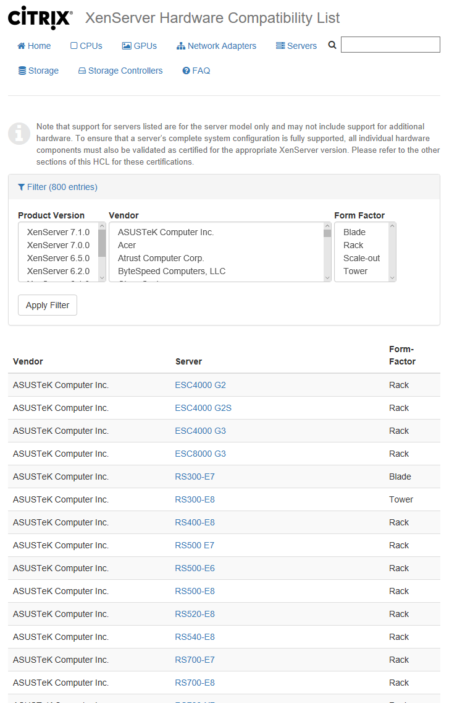Viewport: 457px width, 703px height.
Task: Open the Servers section
Action: 296,46
